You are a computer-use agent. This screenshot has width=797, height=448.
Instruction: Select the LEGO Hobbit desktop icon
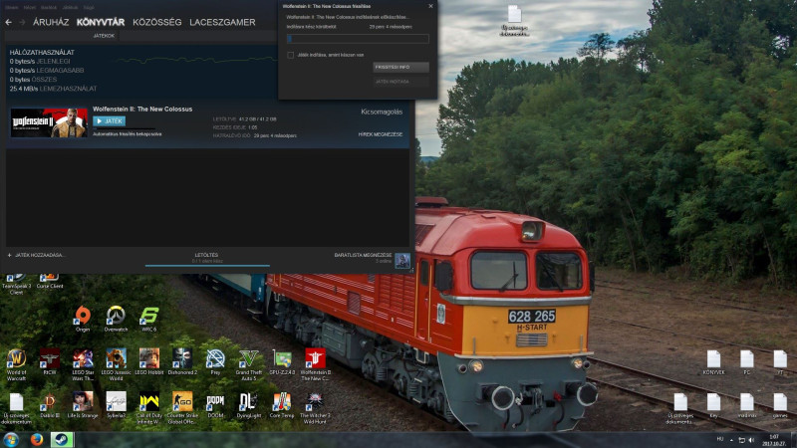pos(148,361)
